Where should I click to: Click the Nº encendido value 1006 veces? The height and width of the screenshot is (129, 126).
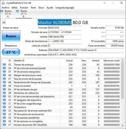tap(115, 41)
